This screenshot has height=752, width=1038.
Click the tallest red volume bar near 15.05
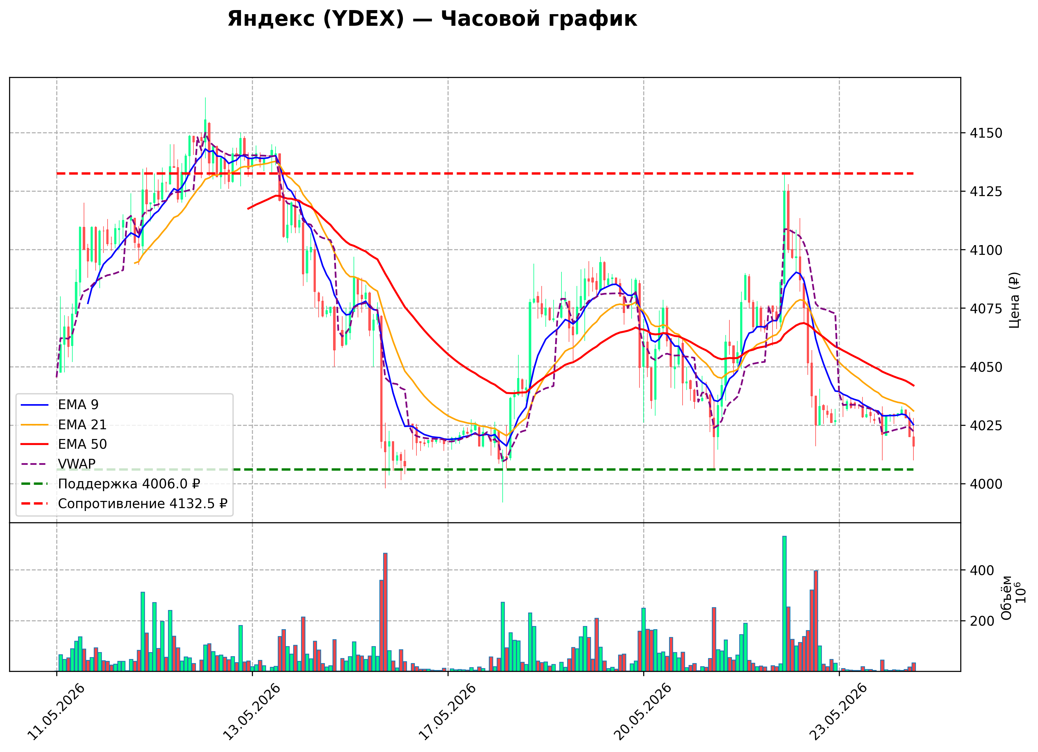click(385, 612)
